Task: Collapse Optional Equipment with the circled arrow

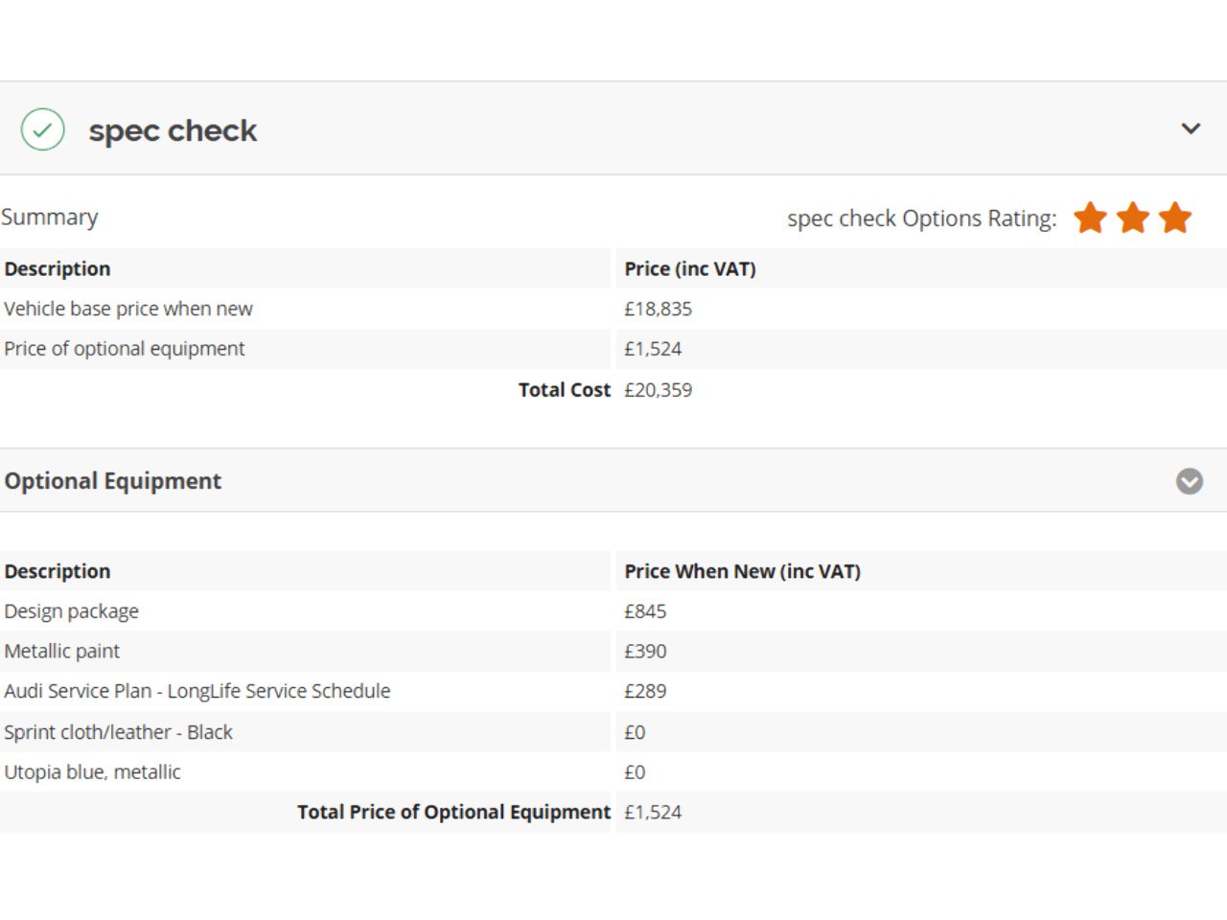Action: coord(1190,481)
